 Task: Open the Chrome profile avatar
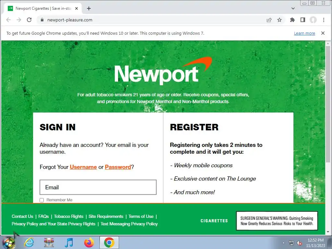coord(313,20)
